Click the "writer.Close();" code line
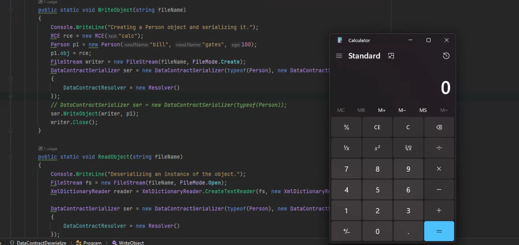Image resolution: width=519 pixels, height=245 pixels. (x=74, y=122)
